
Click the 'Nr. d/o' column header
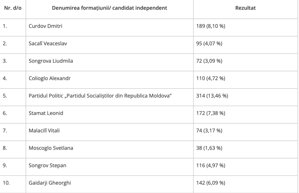pos(13,8)
